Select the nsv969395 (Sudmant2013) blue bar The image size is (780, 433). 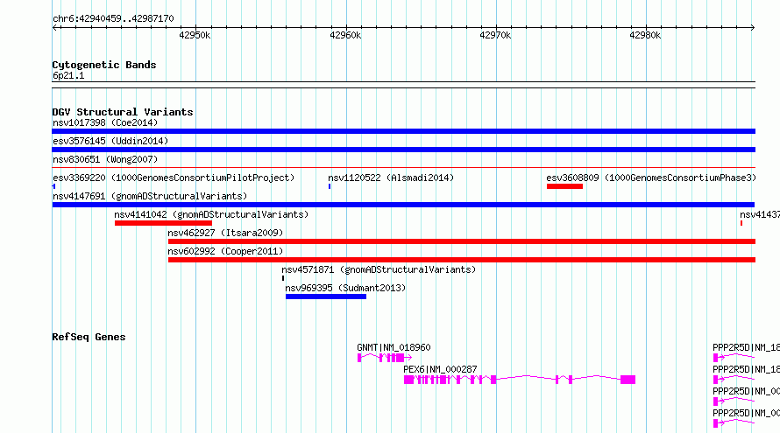(326, 297)
